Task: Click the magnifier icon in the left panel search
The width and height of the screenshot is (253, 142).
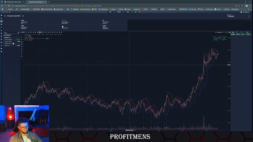Action: 19,33
